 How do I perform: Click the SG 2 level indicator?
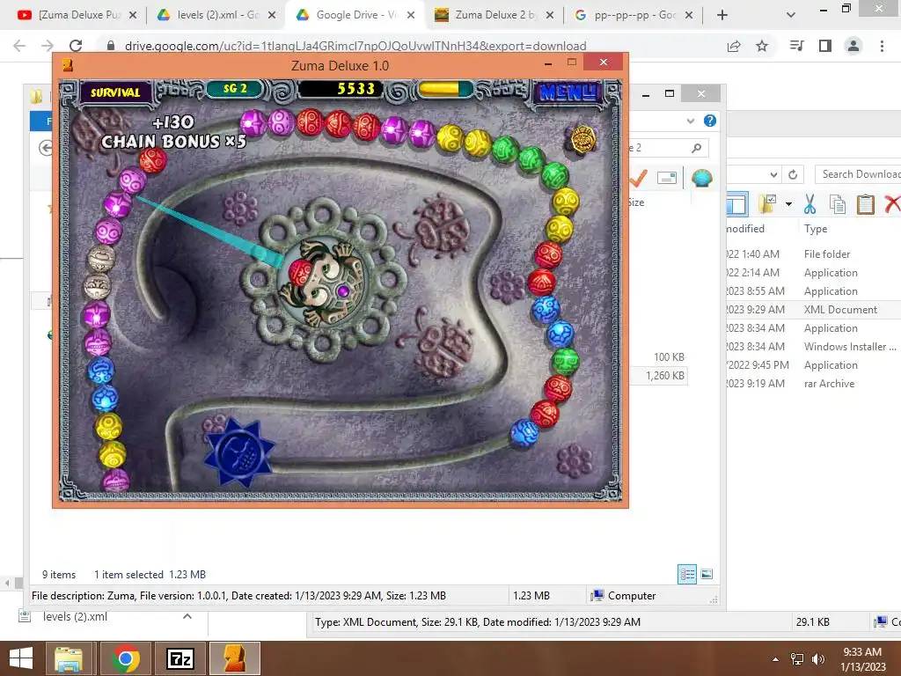coord(234,89)
